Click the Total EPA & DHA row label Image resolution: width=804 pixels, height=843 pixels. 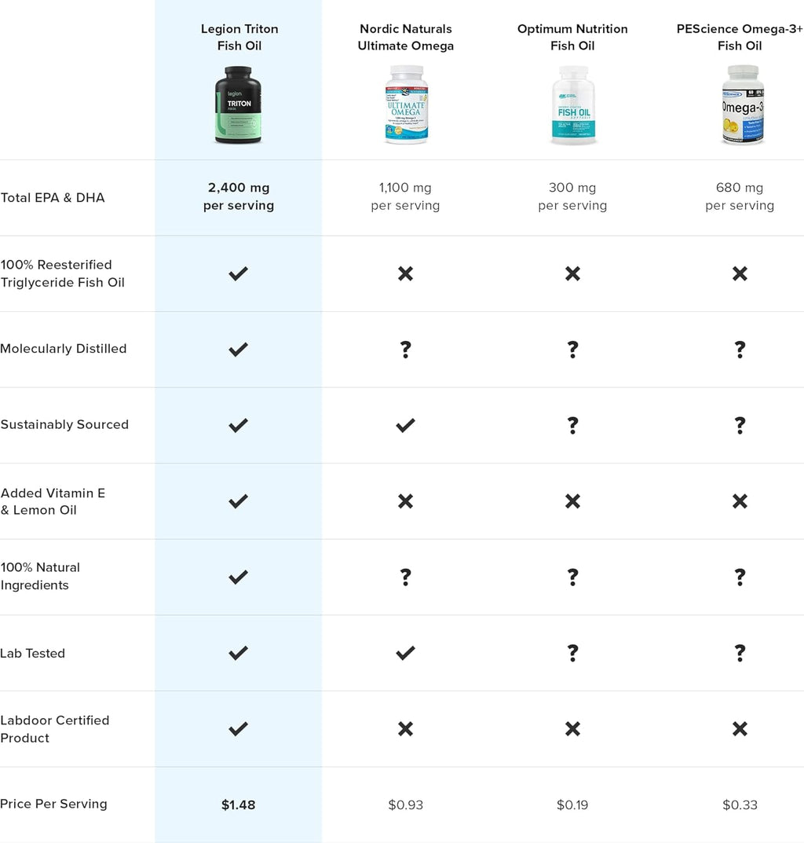[x=53, y=198]
